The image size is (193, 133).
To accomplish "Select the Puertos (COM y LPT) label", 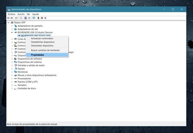I will (x=28, y=82).
